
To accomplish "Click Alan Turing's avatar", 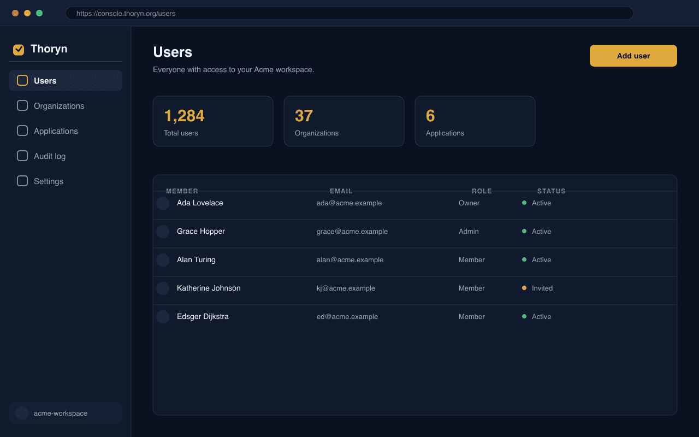I will click(163, 260).
